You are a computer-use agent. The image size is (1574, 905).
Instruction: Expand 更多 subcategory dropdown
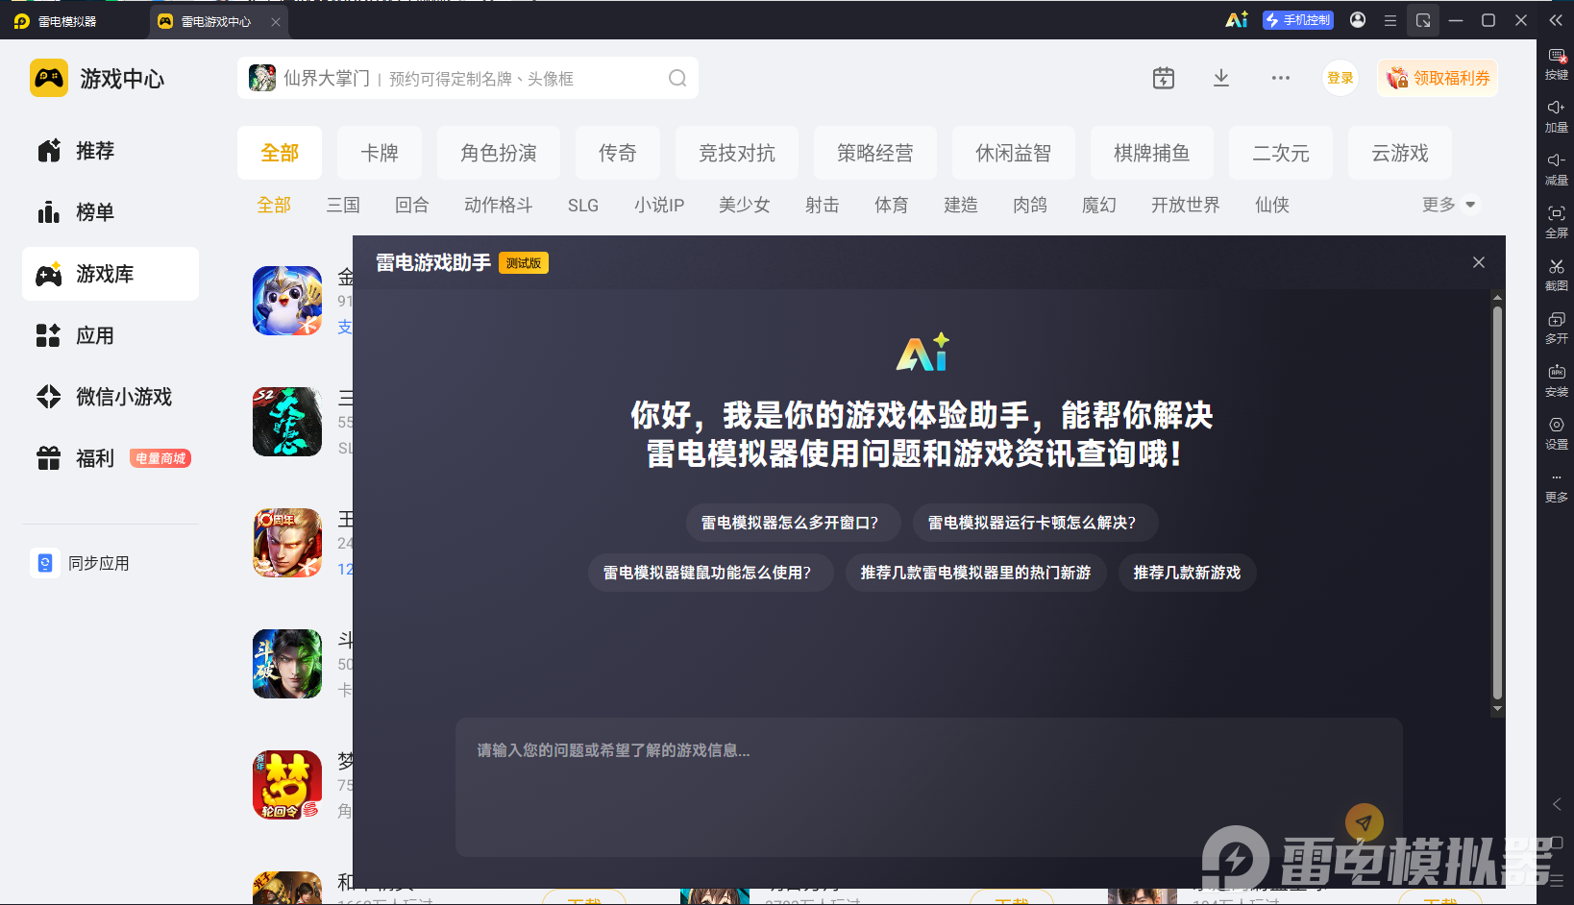(x=1450, y=205)
